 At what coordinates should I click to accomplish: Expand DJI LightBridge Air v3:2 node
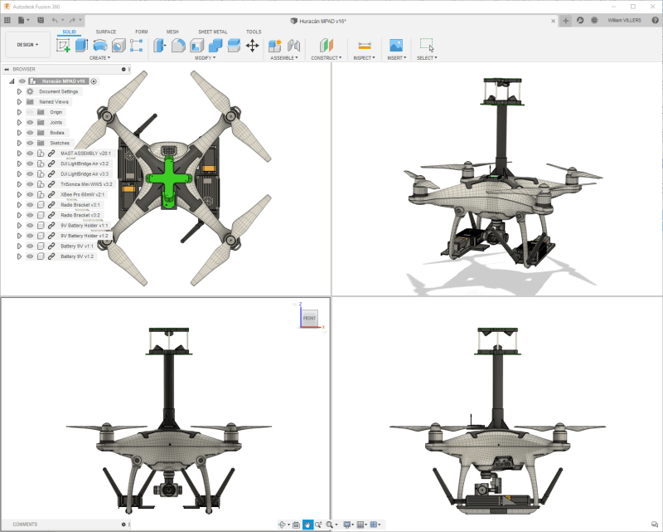pyautogui.click(x=19, y=164)
